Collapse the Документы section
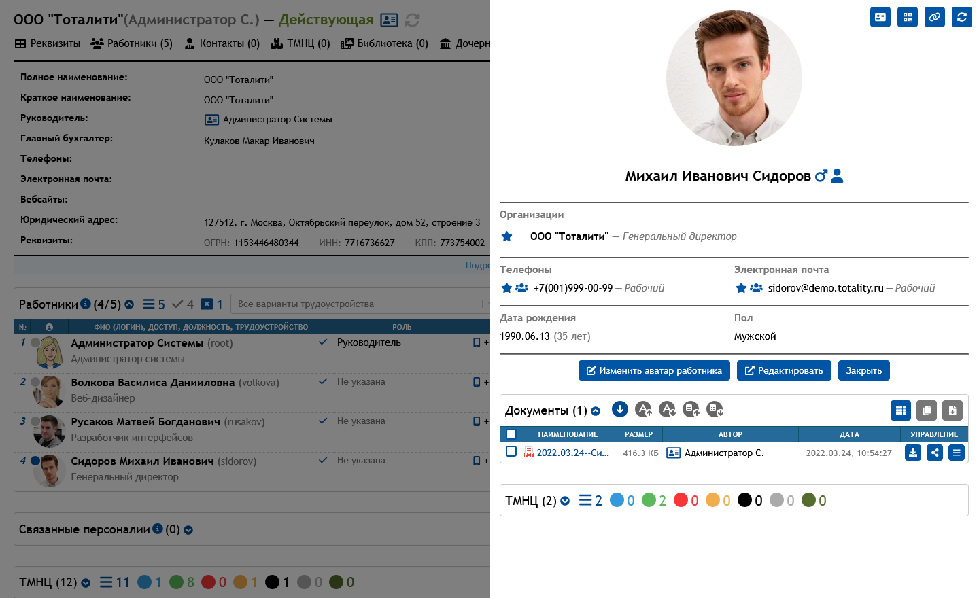The height and width of the screenshot is (598, 979). point(596,411)
